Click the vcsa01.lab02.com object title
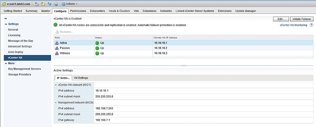This screenshot has height=127, width=316. tap(19, 4)
